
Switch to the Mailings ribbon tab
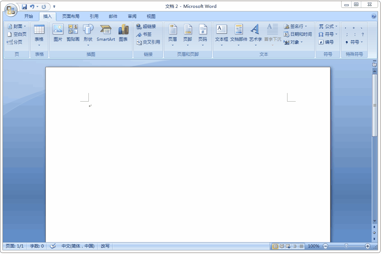(113, 16)
